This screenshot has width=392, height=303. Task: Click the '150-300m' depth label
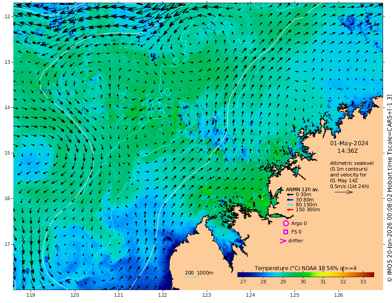[308, 209]
